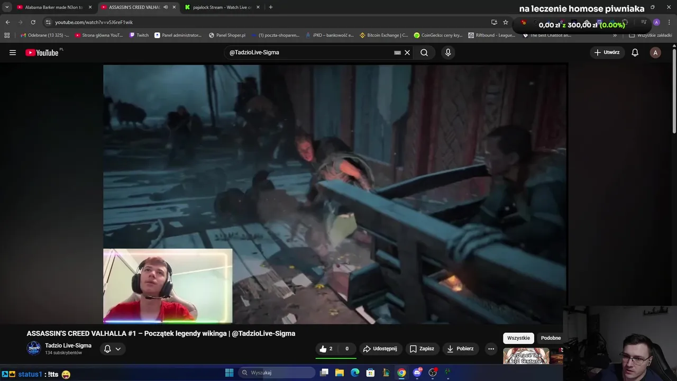Open the apps grid in bookmarks bar
The width and height of the screenshot is (677, 381).
pyautogui.click(x=7, y=35)
